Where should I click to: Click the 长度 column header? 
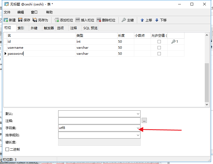tap(126, 36)
